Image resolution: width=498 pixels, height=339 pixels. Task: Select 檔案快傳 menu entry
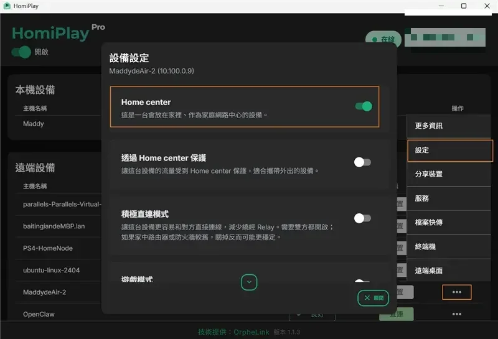tap(449, 222)
